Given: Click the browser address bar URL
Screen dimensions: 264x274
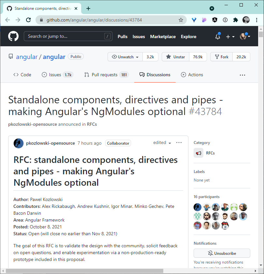Looking at the screenshot, I should pos(94,20).
